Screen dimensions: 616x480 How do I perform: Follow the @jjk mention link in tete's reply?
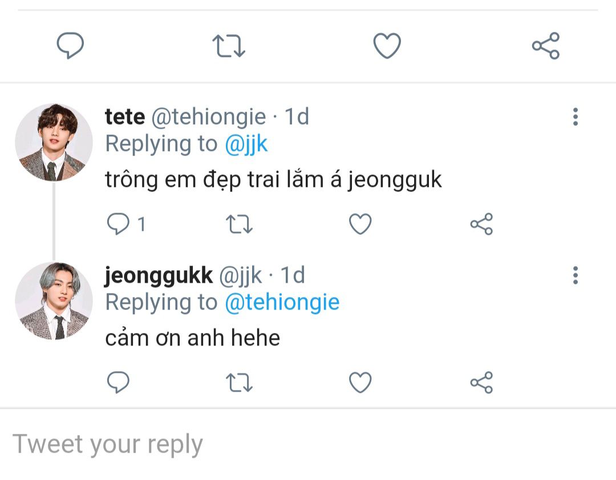click(x=246, y=144)
